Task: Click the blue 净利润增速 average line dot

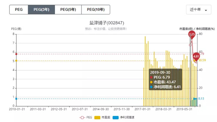Action: pos(16,99)
